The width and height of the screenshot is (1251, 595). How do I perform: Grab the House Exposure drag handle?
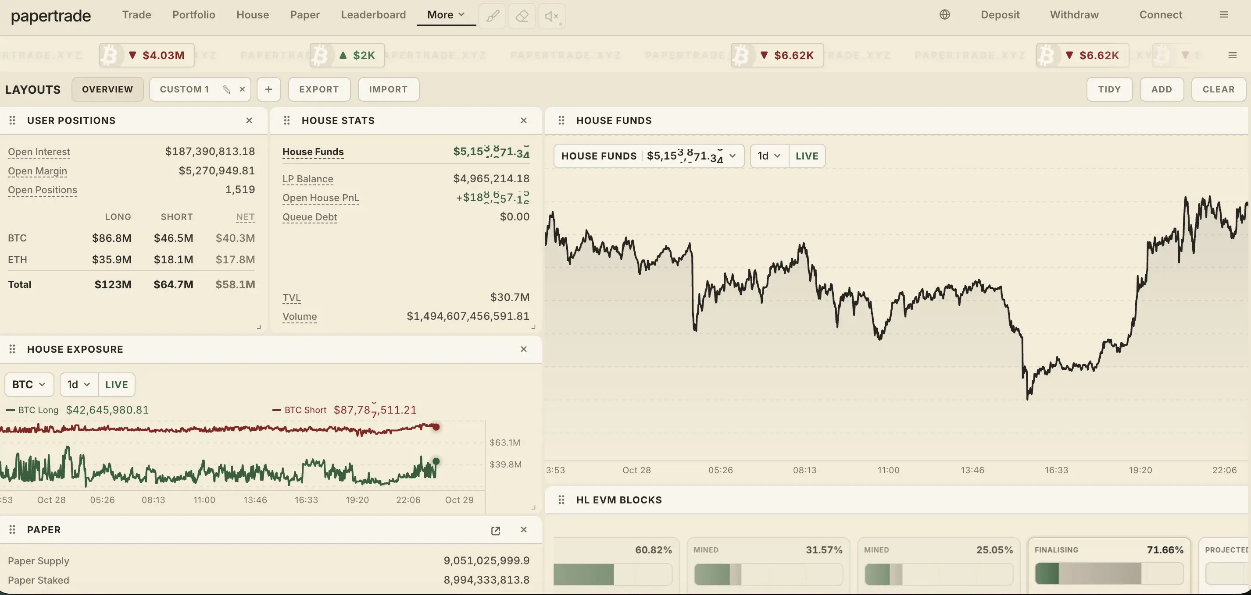(13, 349)
